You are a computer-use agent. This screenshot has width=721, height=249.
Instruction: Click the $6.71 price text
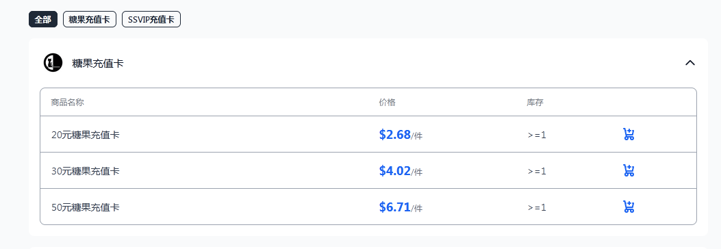pyautogui.click(x=394, y=207)
